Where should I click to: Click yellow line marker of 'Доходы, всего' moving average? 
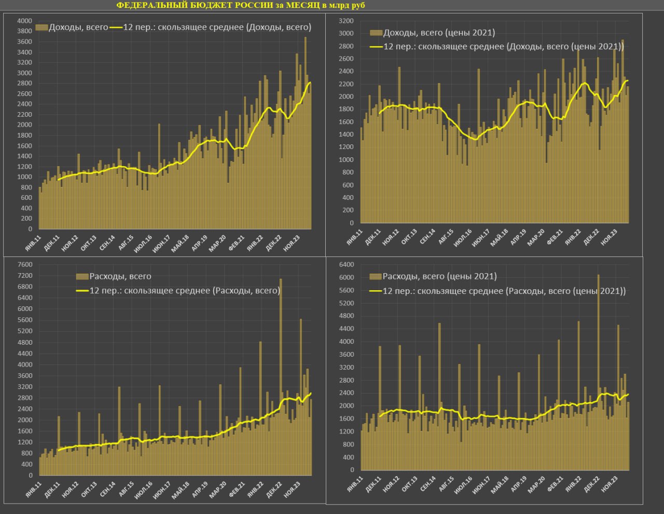pos(115,27)
